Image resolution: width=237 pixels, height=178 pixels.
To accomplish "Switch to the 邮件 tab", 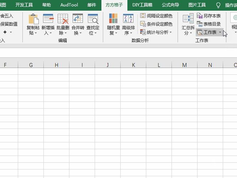I will pyautogui.click(x=92, y=5).
